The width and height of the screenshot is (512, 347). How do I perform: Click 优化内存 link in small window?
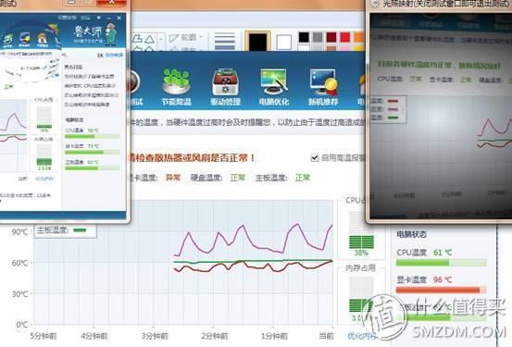click(44, 179)
